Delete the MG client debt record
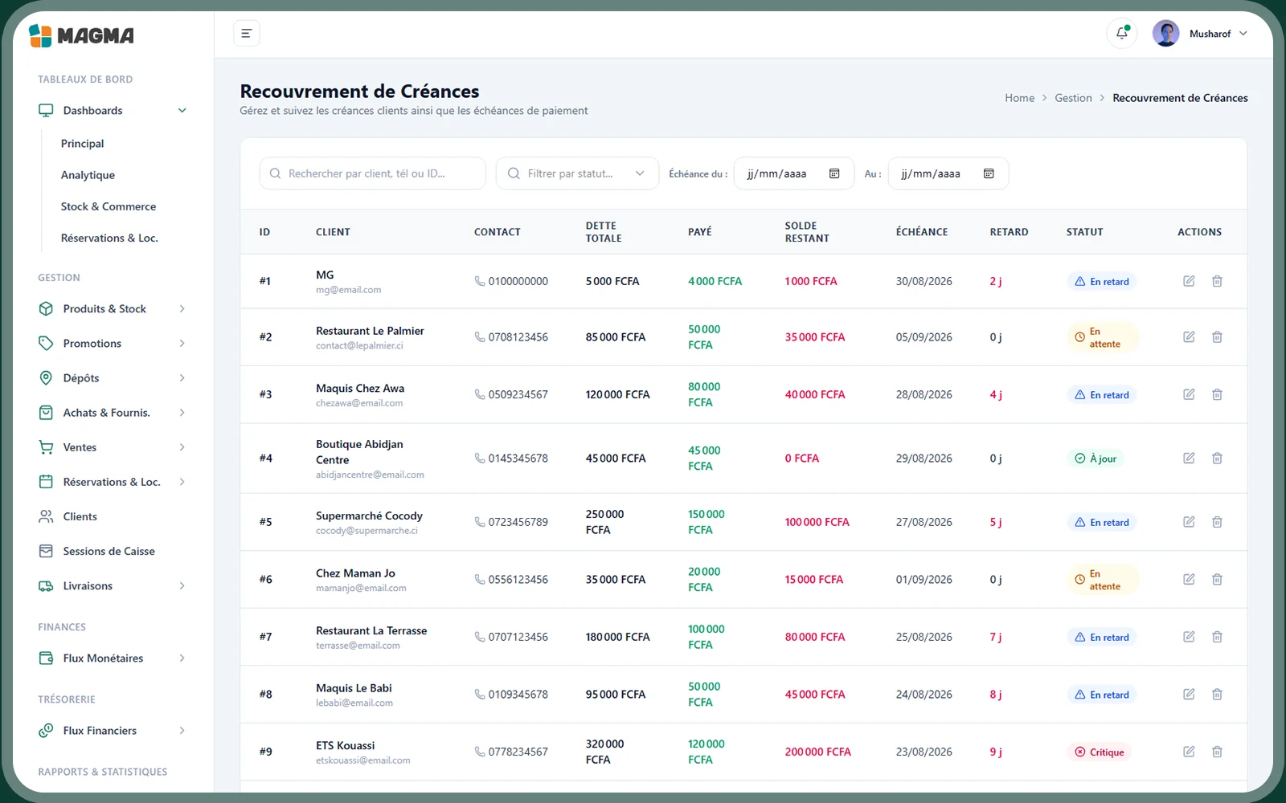 tap(1217, 281)
